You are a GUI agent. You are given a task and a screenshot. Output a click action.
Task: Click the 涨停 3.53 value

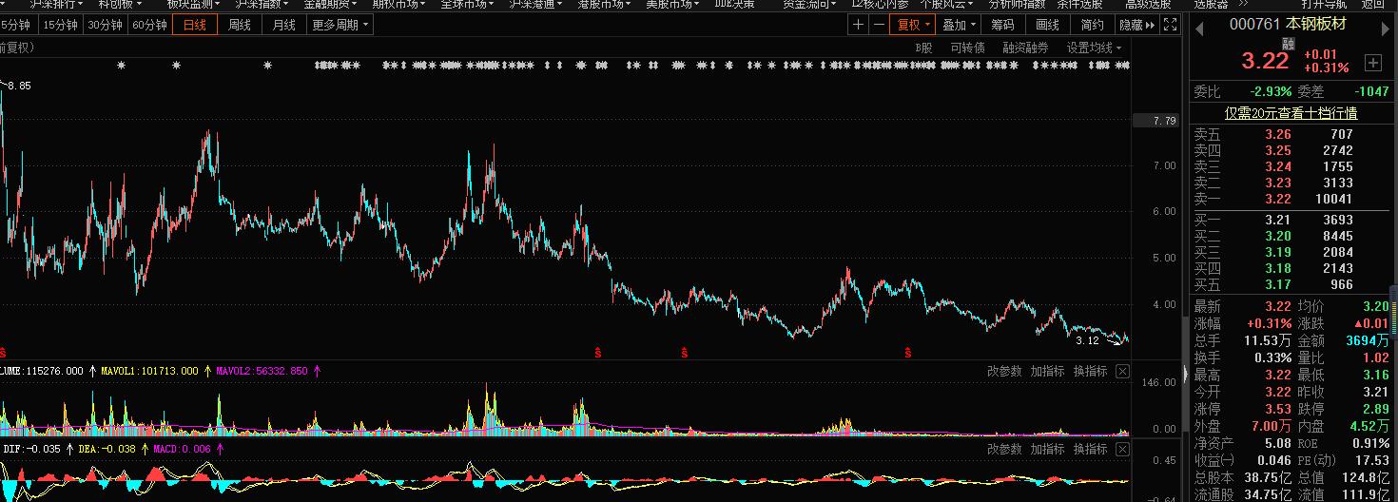(1277, 409)
